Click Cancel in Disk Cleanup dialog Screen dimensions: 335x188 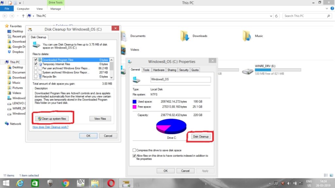tap(108, 136)
